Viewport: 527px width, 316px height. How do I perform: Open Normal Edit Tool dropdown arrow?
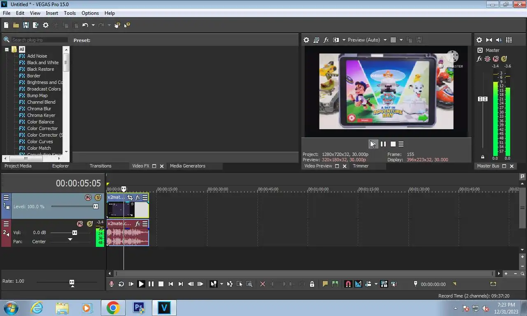click(x=222, y=284)
